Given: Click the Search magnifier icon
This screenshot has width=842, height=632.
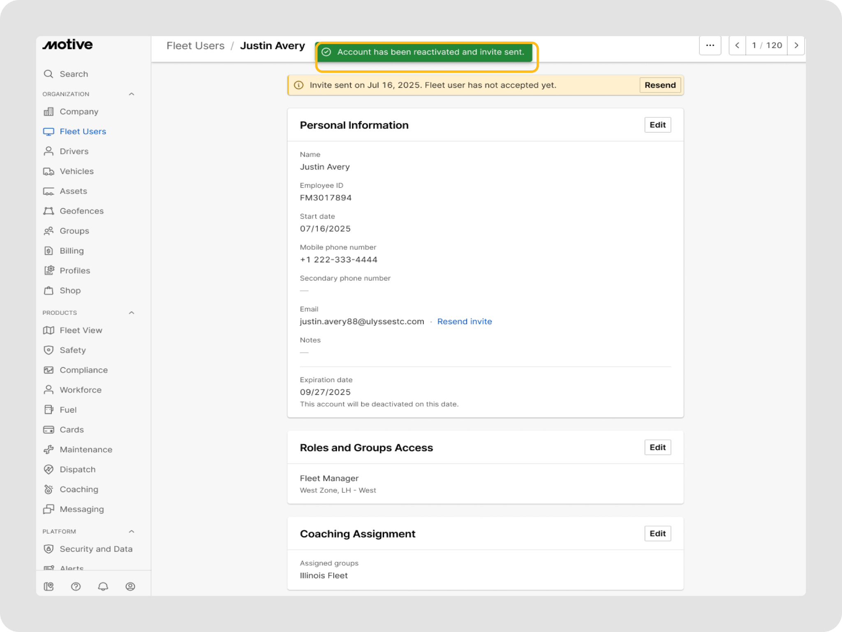Looking at the screenshot, I should tap(49, 74).
